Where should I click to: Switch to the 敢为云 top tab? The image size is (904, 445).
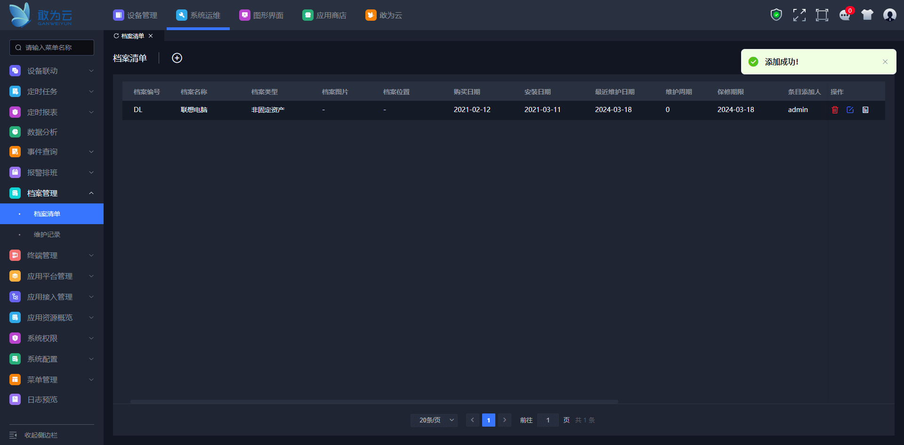(x=384, y=15)
